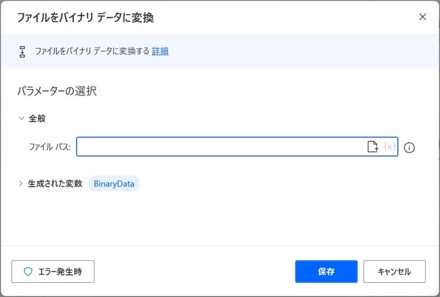The image size is (440, 297).
Task: Open the {x} variable selector
Action: coord(389,147)
